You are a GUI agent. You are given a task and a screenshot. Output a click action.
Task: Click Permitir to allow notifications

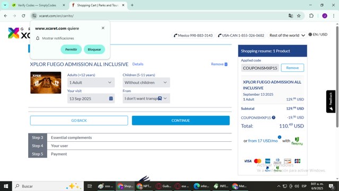(x=71, y=49)
